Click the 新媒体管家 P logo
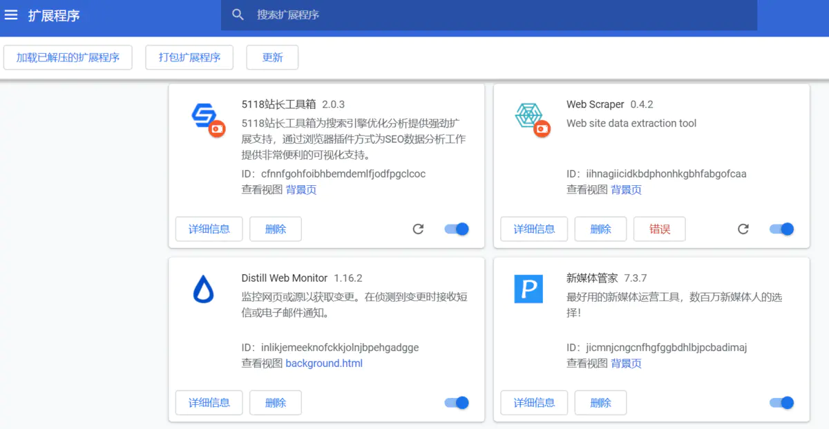The image size is (829, 429). pyautogui.click(x=528, y=289)
